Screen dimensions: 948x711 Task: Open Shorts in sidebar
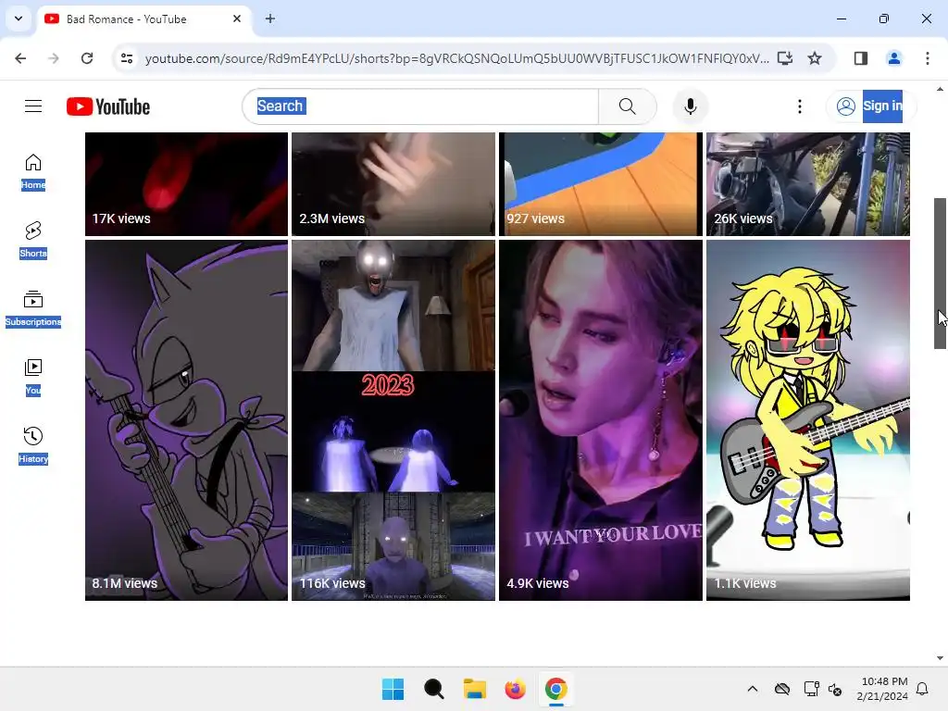click(x=33, y=241)
